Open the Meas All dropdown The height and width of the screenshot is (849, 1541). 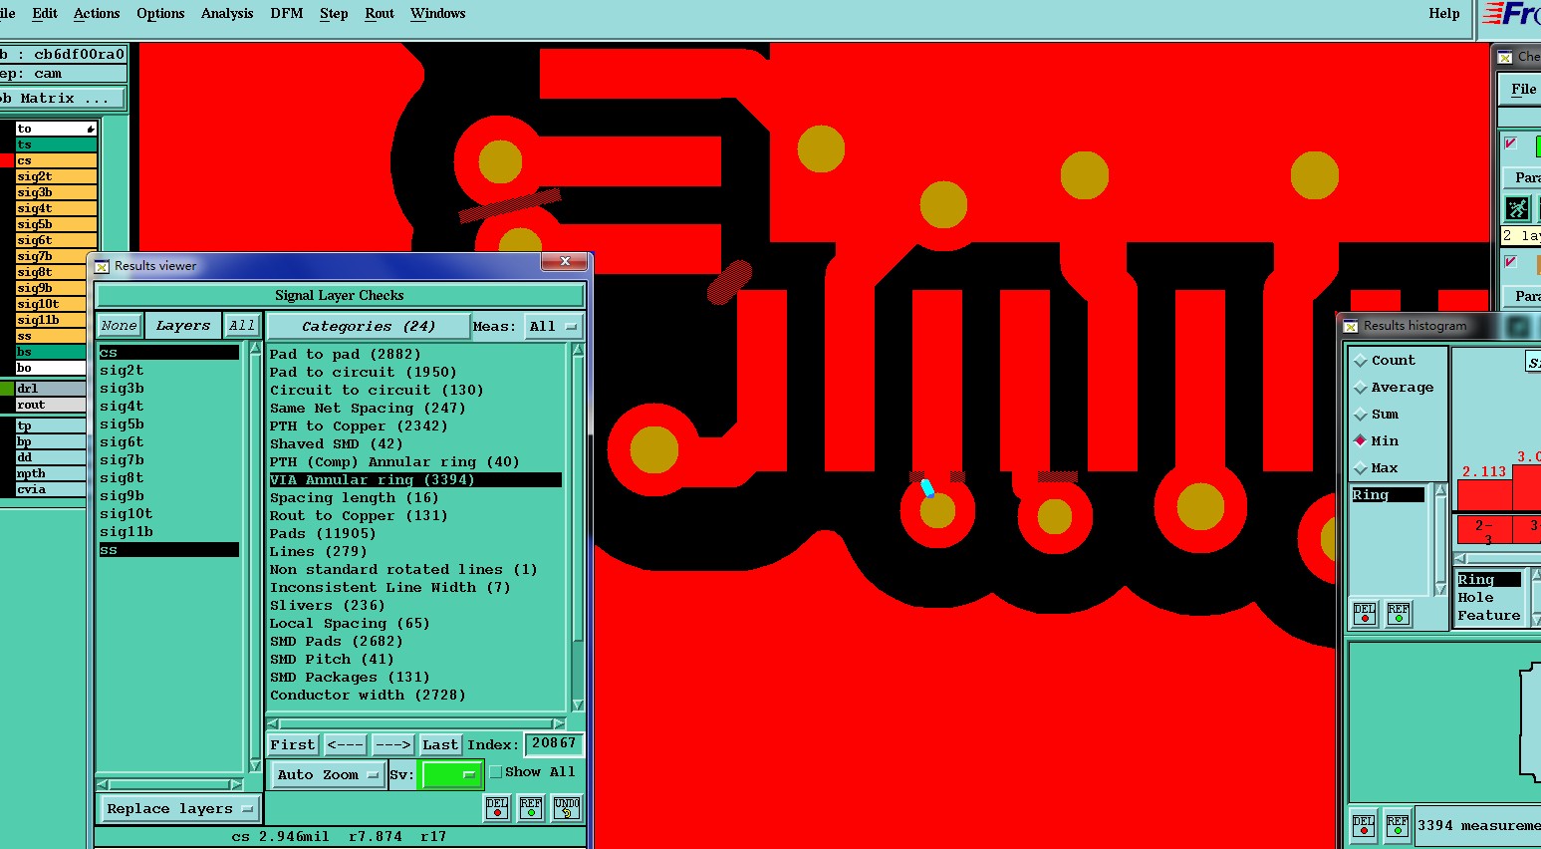pyautogui.click(x=554, y=326)
